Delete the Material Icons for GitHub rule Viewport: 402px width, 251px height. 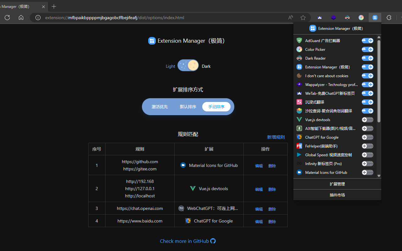click(272, 166)
